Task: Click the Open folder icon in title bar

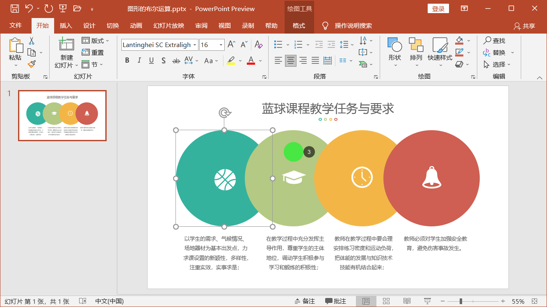Action: (77, 8)
